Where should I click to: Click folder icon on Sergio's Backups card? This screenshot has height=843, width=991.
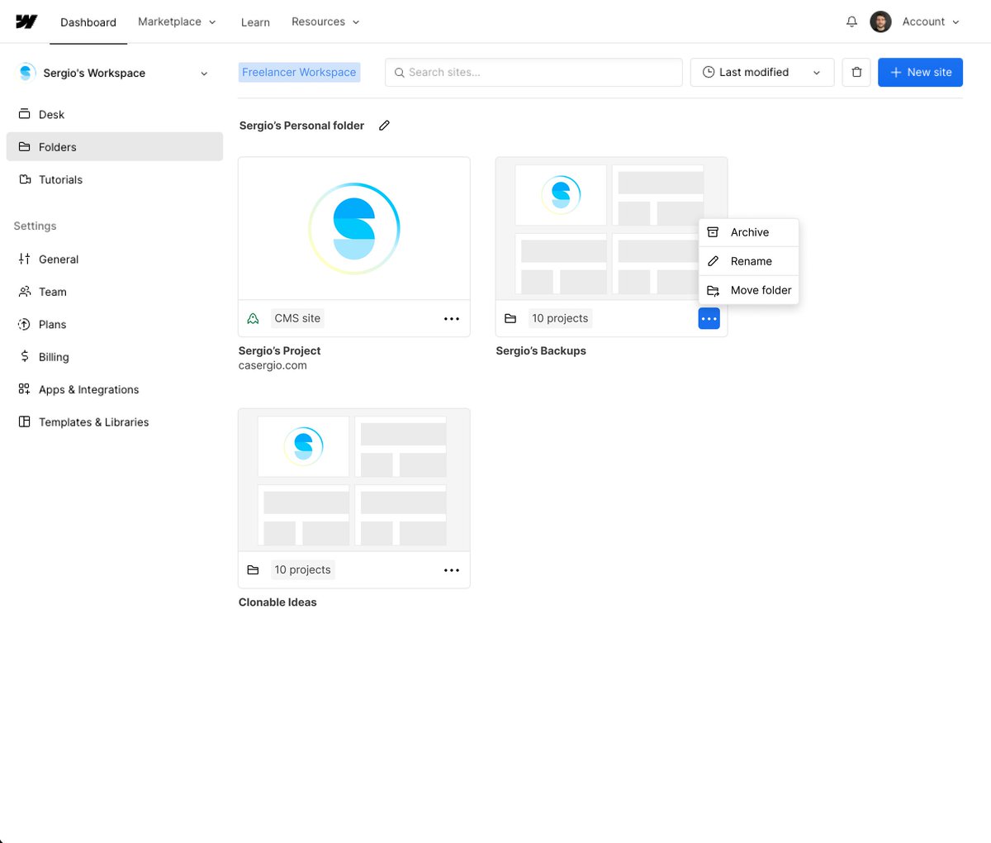pos(510,318)
